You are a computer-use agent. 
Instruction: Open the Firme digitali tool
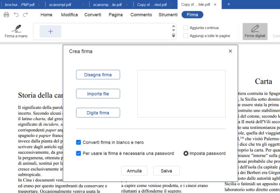(x=255, y=31)
